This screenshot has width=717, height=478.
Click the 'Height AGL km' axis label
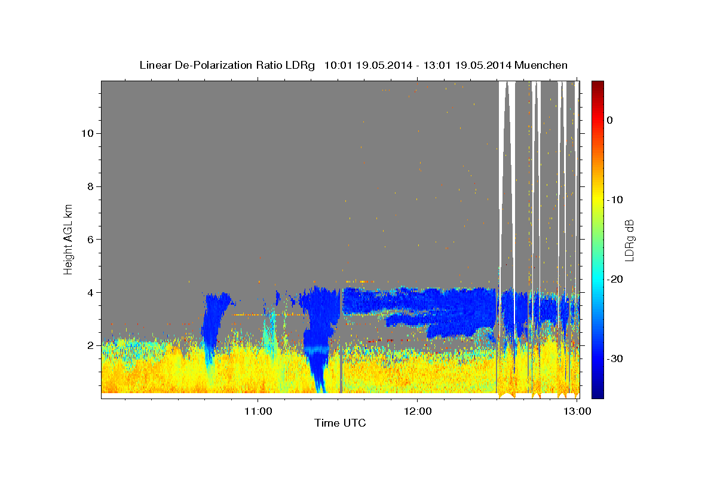69,238
